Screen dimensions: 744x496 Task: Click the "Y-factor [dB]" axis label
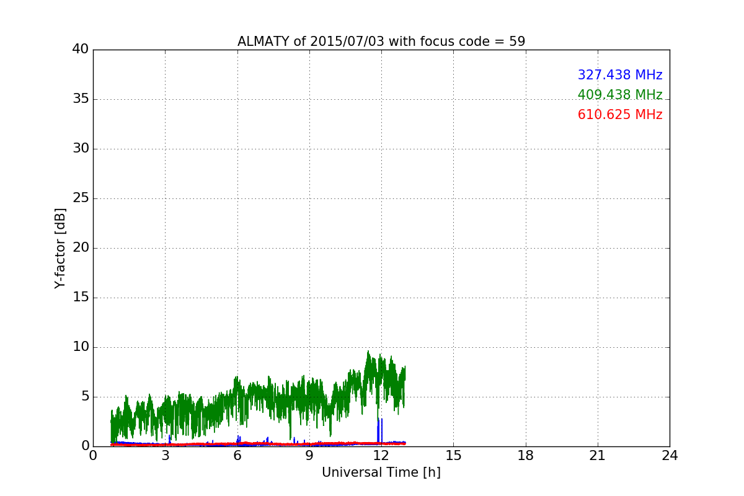(x=60, y=248)
